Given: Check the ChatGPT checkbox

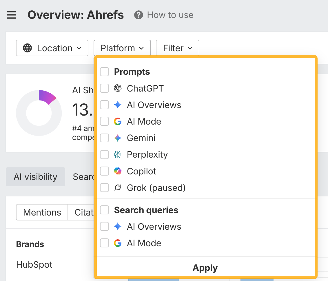Looking at the screenshot, I should click(x=104, y=88).
